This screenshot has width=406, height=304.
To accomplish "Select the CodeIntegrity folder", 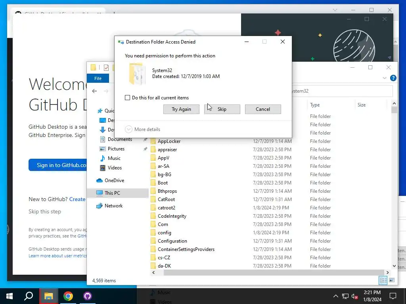I will 172,216.
